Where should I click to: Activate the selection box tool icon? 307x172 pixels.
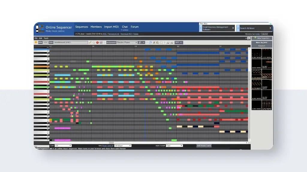(x=161, y=42)
